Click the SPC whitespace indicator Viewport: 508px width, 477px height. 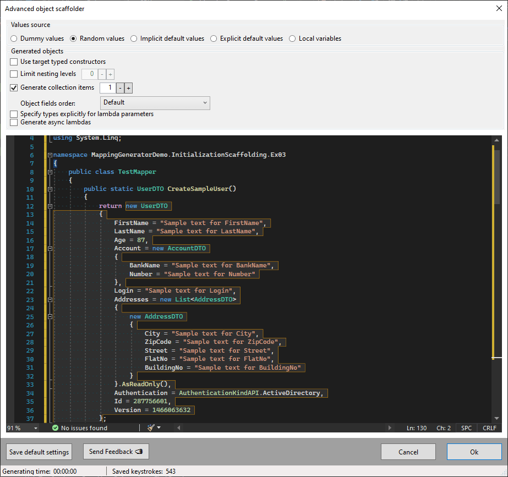click(466, 427)
